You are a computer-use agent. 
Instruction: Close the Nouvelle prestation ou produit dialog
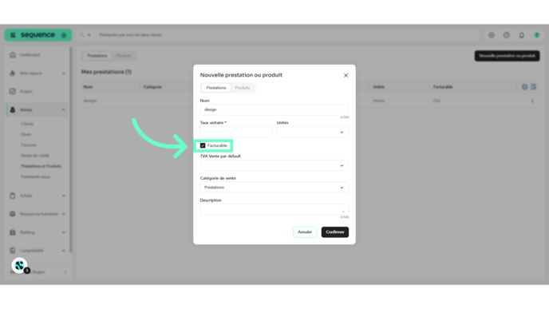pos(346,75)
